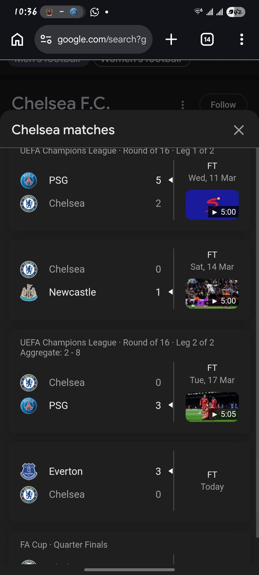Follow Chelsea F.C.
This screenshot has width=259, height=575.
coord(223,105)
